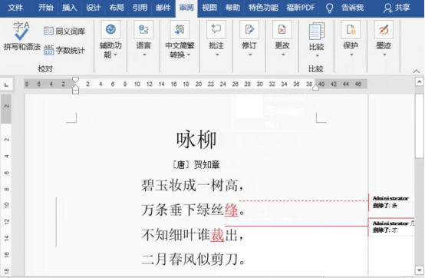The width and height of the screenshot is (425, 278).
Task: Switch to the 设计 tab
Action: [x=94, y=8]
